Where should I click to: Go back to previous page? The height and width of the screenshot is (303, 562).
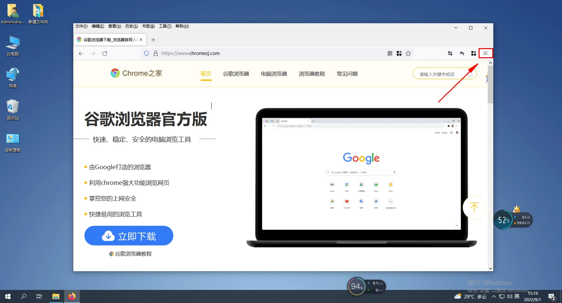pos(81,53)
